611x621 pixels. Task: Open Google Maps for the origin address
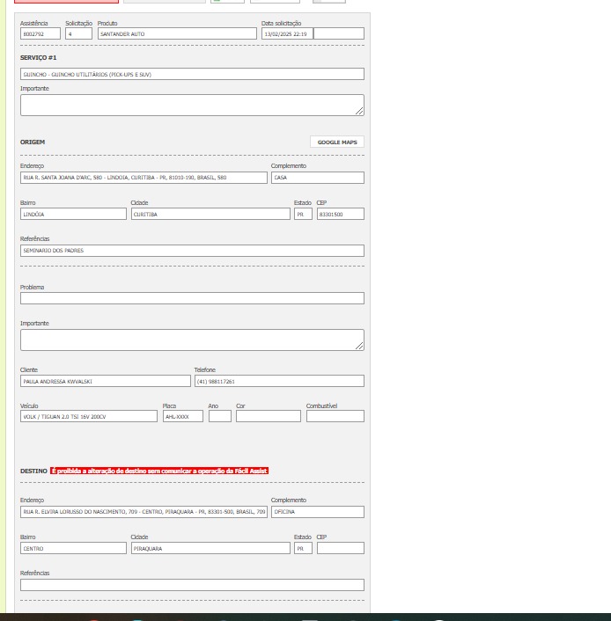[337, 142]
